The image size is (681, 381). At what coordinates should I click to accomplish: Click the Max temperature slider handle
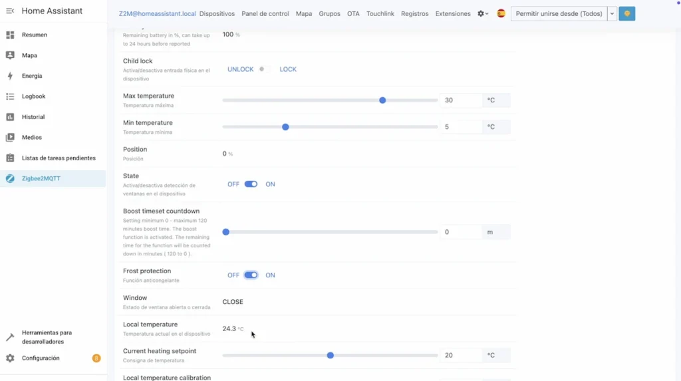382,100
